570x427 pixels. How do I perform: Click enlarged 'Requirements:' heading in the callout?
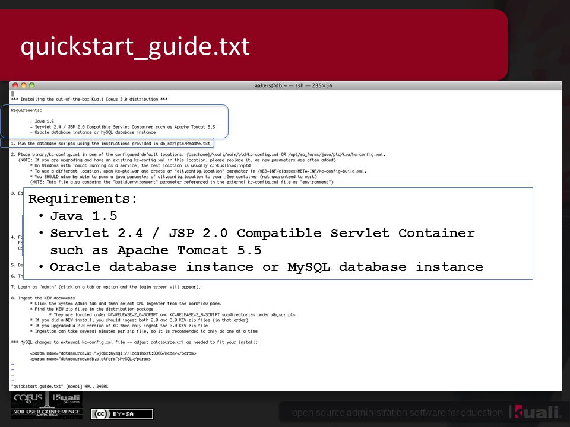click(83, 199)
